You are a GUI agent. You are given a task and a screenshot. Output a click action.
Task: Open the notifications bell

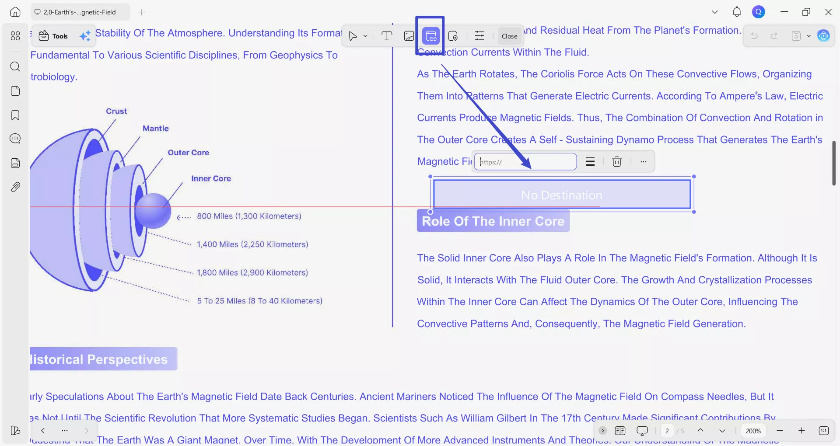[737, 12]
